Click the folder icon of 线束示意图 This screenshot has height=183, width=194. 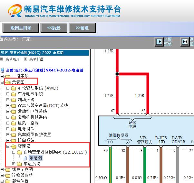[x=8, y=170]
